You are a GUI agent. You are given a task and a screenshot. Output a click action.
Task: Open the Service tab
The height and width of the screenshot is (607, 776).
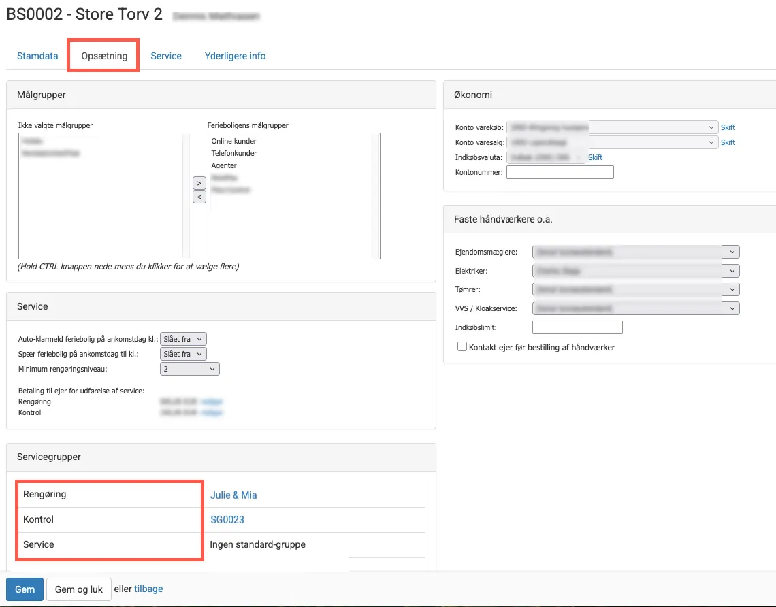pyautogui.click(x=166, y=56)
